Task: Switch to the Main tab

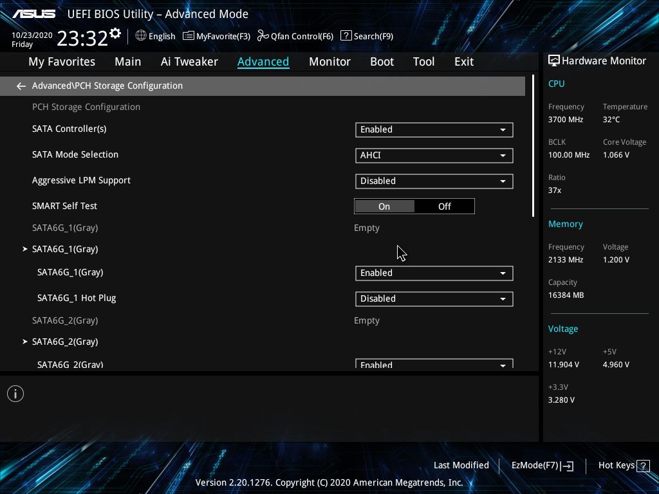Action: click(128, 62)
